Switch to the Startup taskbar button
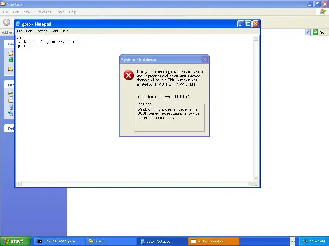329x246 pixels. [111, 242]
